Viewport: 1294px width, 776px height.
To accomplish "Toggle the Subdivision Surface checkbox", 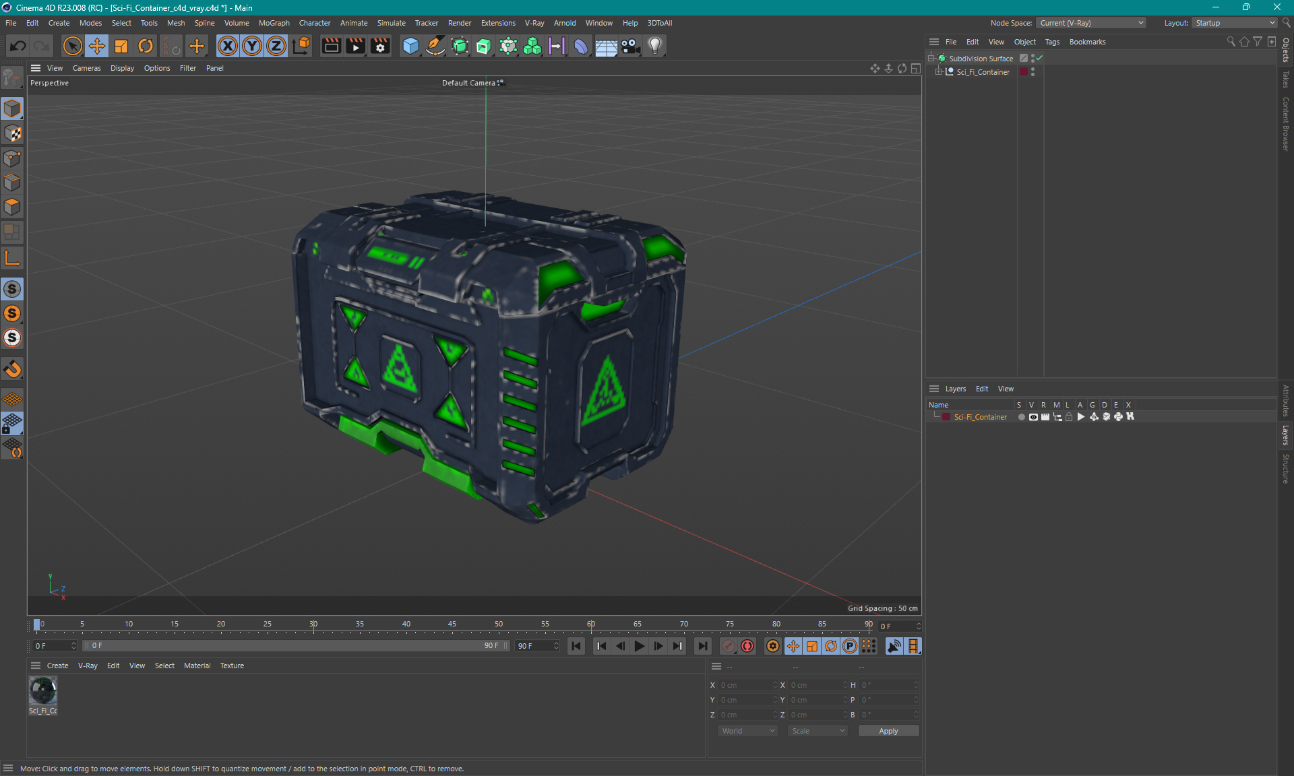I will point(1039,57).
